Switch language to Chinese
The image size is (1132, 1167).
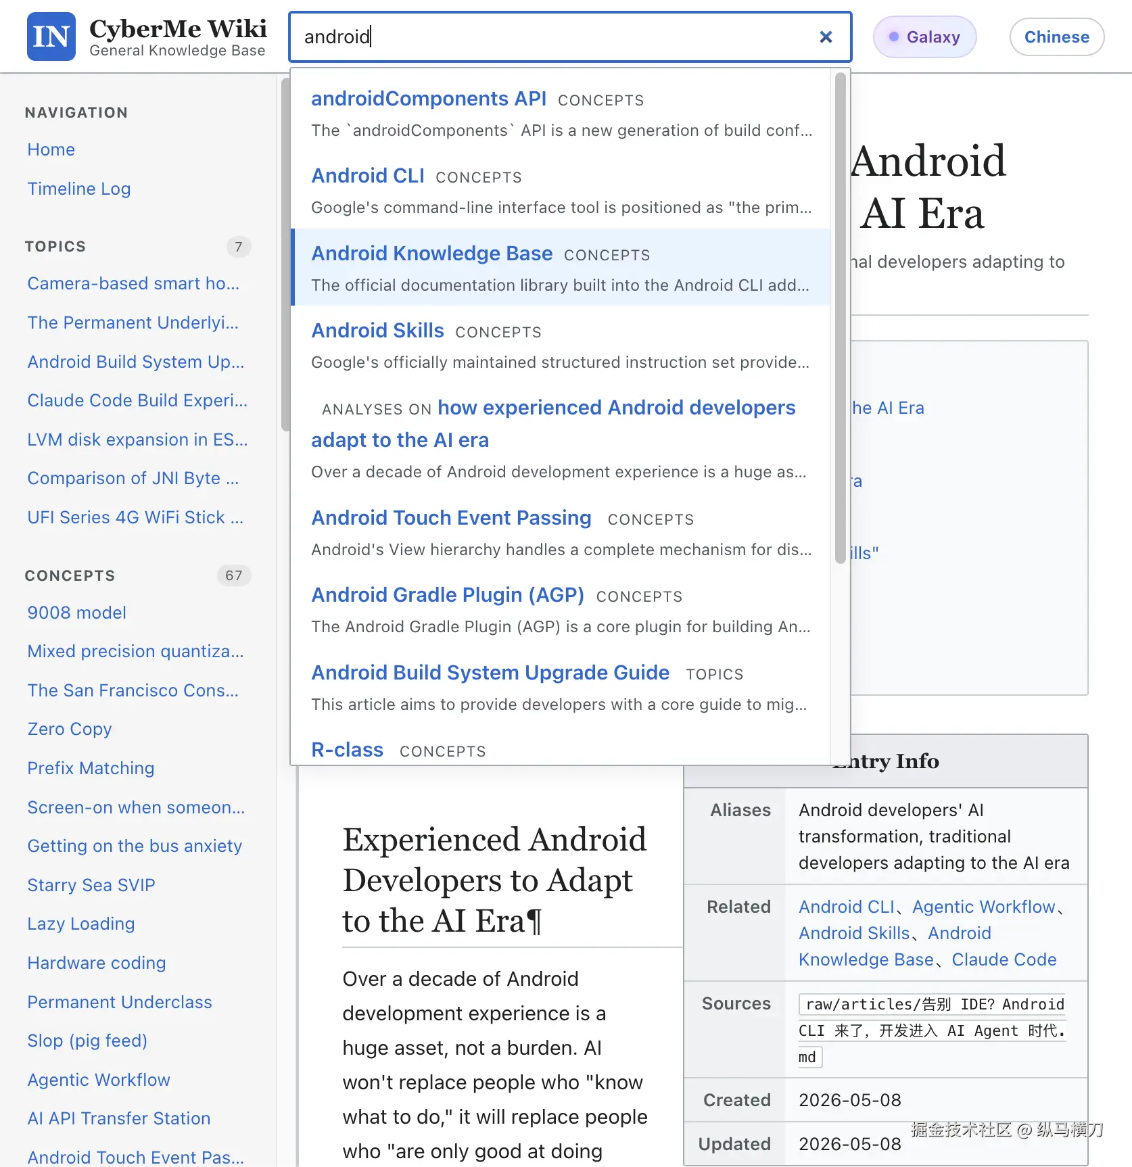pos(1057,37)
